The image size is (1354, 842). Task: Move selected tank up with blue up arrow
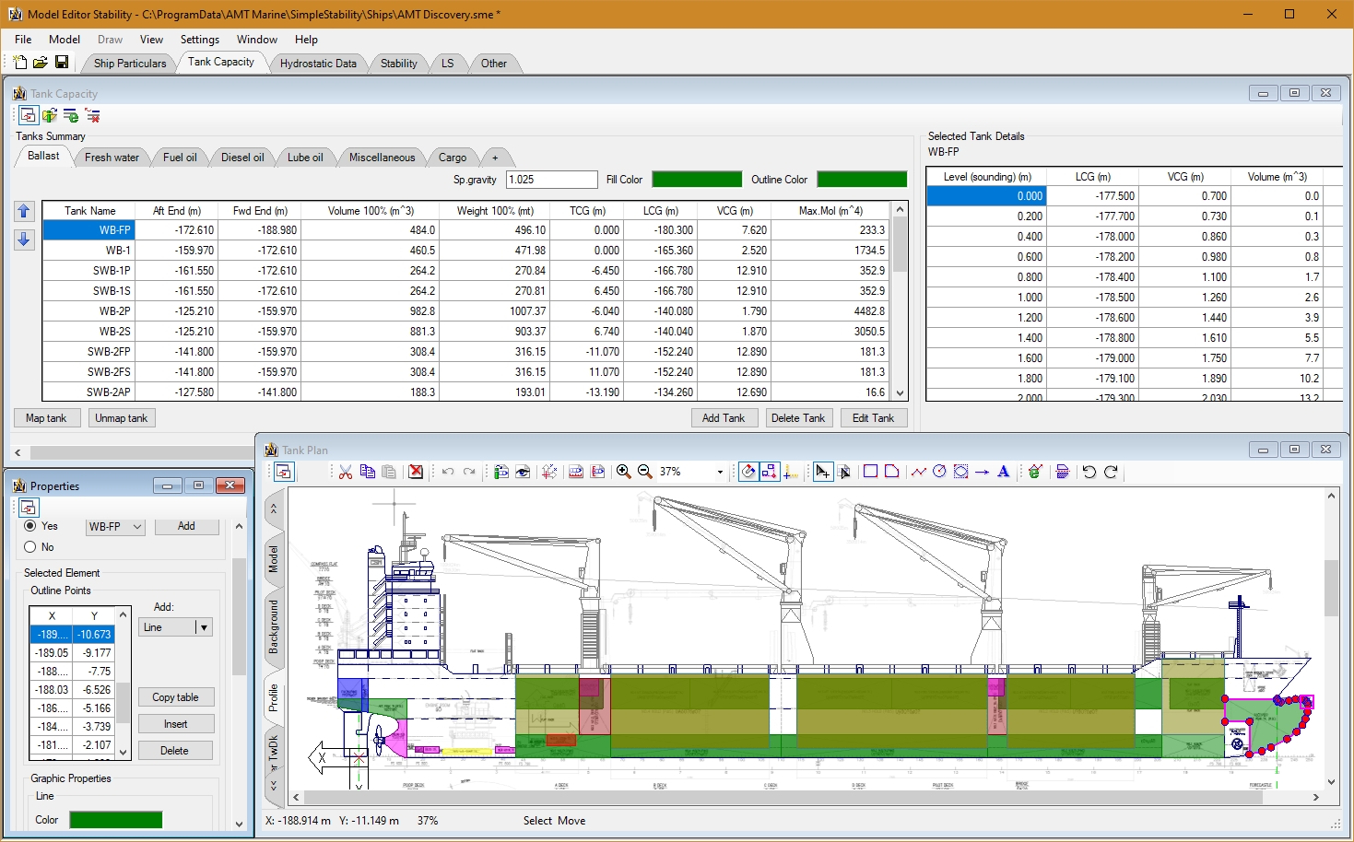pyautogui.click(x=25, y=211)
